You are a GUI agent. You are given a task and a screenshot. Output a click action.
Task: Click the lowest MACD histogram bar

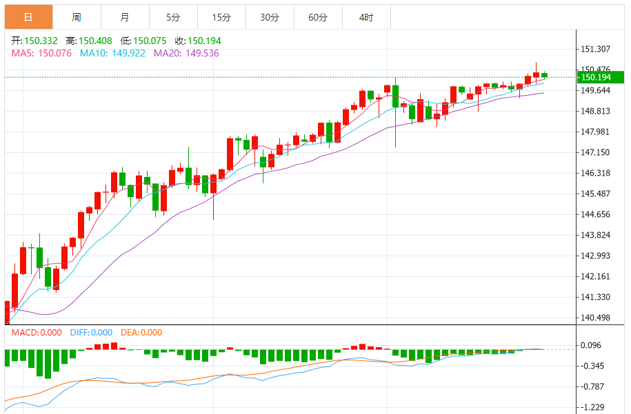pyautogui.click(x=48, y=364)
